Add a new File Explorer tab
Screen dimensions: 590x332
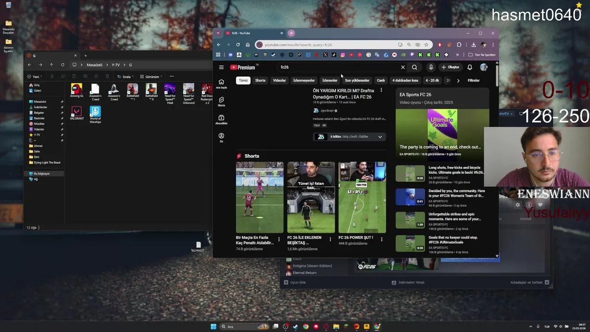[x=85, y=56]
